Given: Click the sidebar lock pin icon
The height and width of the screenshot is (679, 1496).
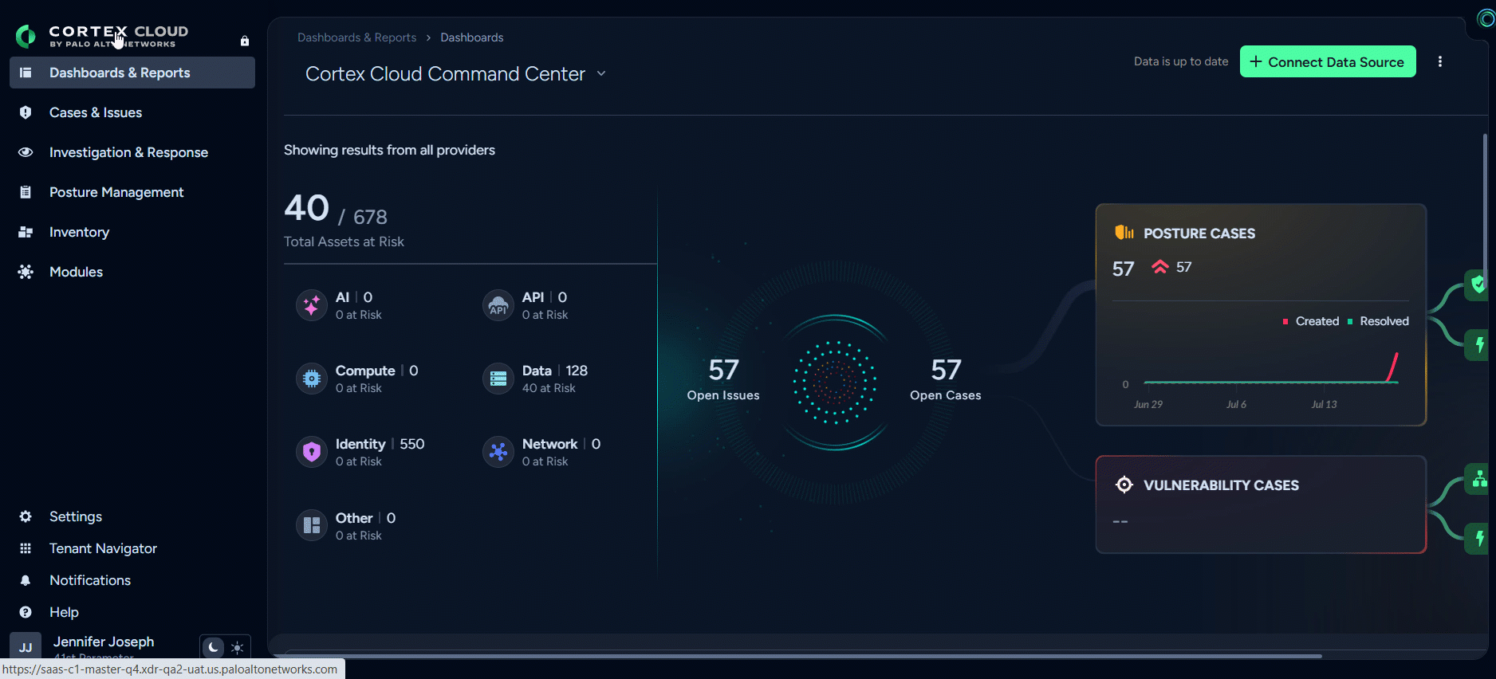Looking at the screenshot, I should coord(245,41).
